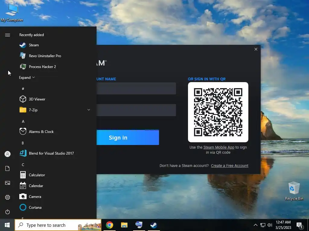
Task: Open the Steam Mobile App link
Action: [x=219, y=147]
